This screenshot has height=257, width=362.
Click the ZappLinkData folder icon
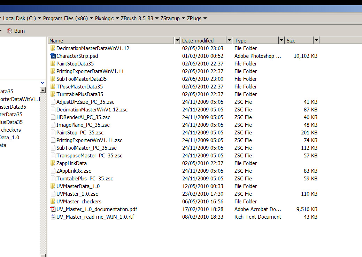click(53, 163)
